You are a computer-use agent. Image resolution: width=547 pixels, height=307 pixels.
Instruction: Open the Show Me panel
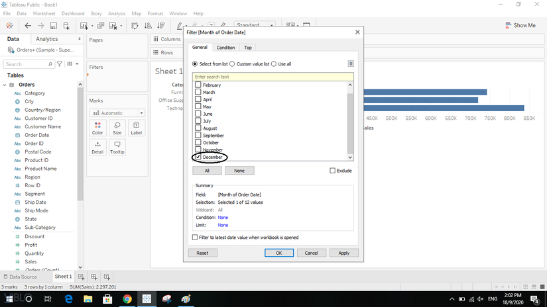(520, 25)
